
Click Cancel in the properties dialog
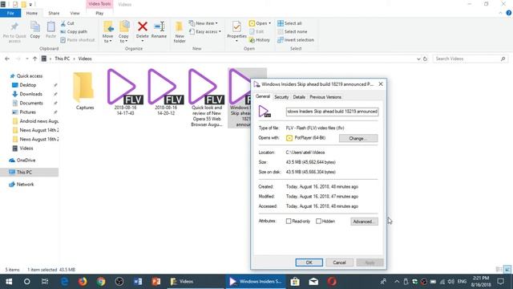(x=339, y=263)
